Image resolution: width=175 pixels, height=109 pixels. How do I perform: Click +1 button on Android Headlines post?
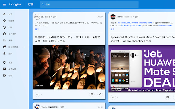coord(113,97)
